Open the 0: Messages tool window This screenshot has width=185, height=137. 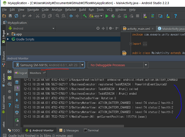pyautogui.click(x=69, y=130)
